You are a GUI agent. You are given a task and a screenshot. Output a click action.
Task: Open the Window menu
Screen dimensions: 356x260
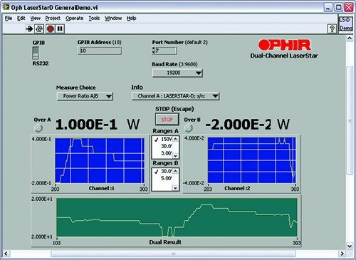(113, 19)
